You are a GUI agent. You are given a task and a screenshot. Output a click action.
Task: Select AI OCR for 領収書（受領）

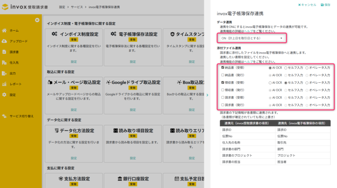click(x=270, y=83)
